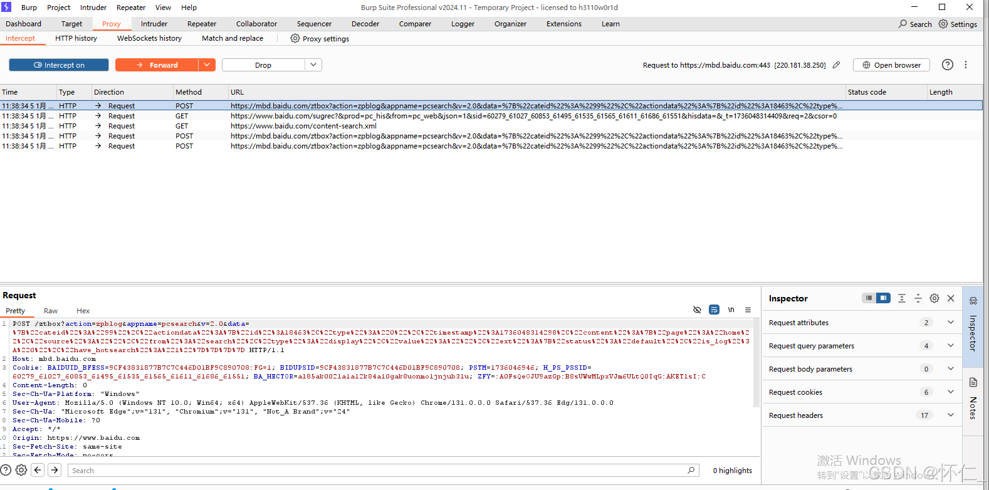Switch to the Target tab

(71, 24)
